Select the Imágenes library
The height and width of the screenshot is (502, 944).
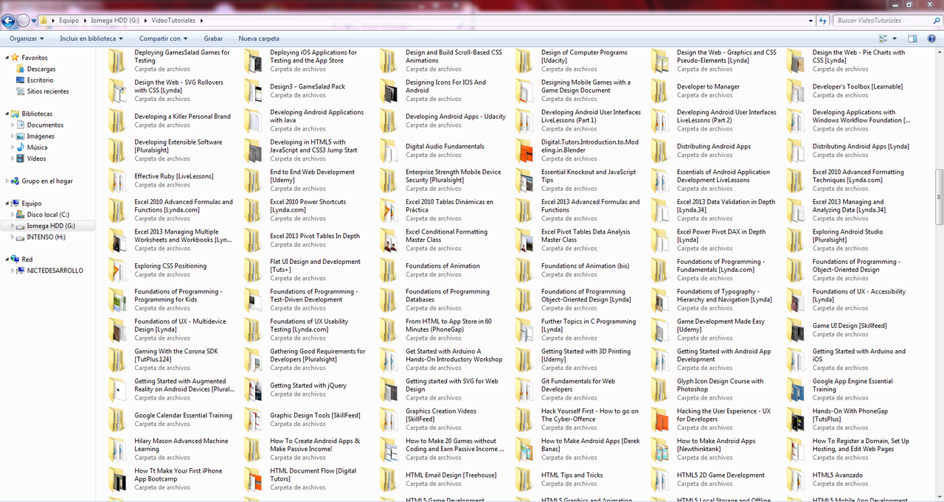pos(41,136)
